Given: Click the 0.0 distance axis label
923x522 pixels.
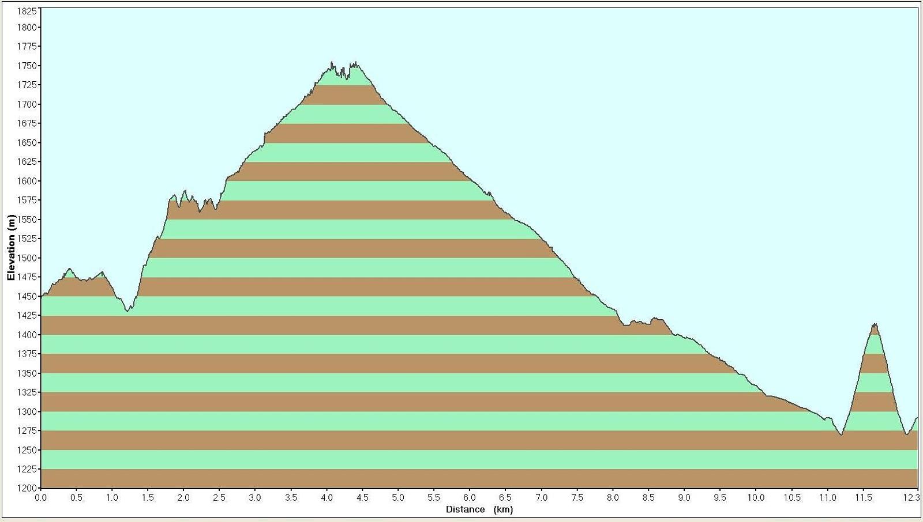Looking at the screenshot, I should [40, 498].
